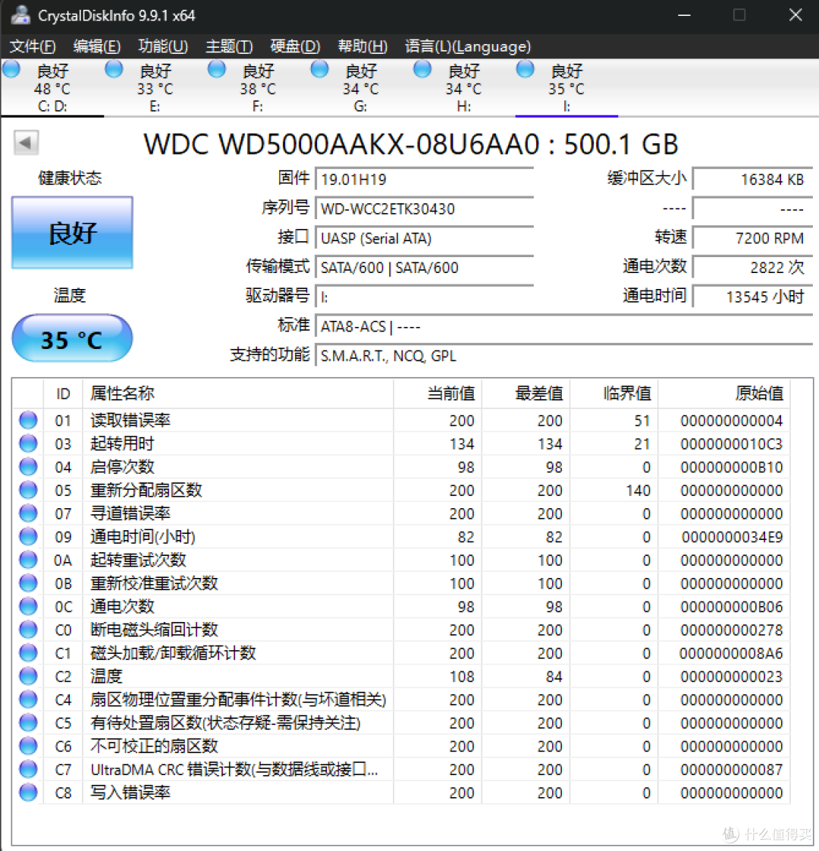Click the 35 °C temperature button
Image resolution: width=819 pixels, height=851 pixels.
(x=72, y=338)
